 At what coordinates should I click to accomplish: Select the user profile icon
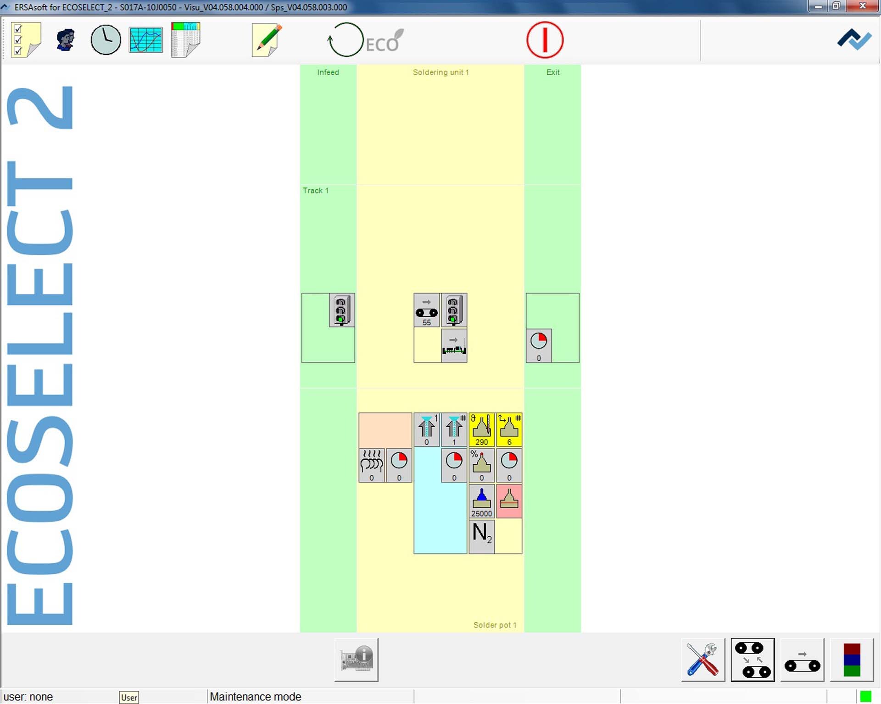click(x=65, y=39)
